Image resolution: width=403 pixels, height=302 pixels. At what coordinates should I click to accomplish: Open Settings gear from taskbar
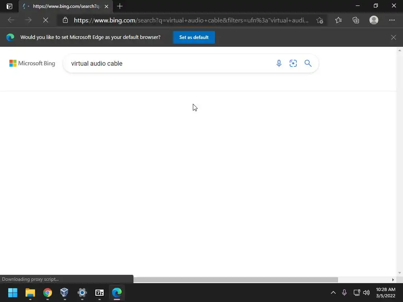tap(82, 293)
